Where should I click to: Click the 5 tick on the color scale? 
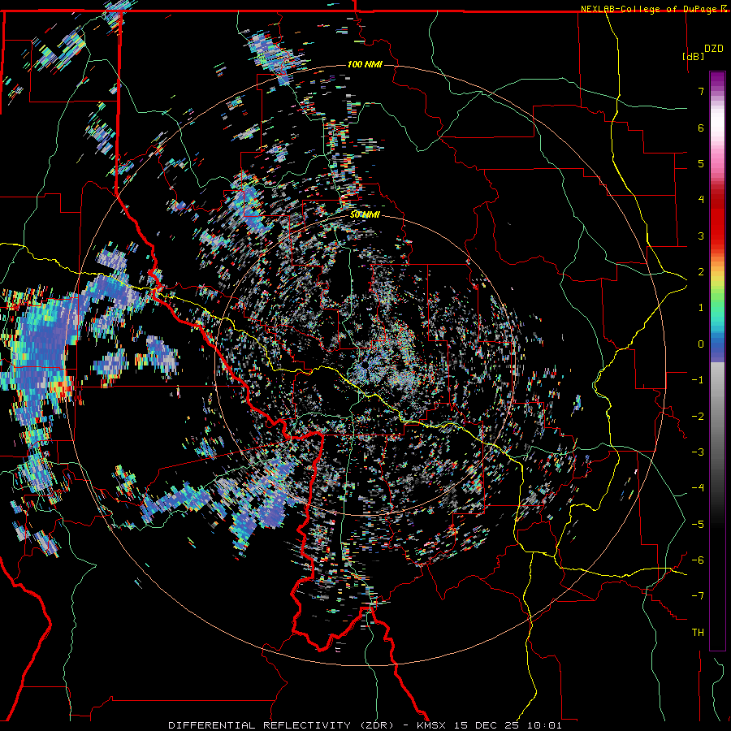(701, 163)
